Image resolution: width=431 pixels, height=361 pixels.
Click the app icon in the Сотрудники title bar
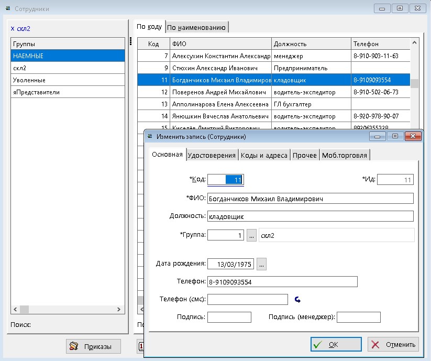click(7, 8)
